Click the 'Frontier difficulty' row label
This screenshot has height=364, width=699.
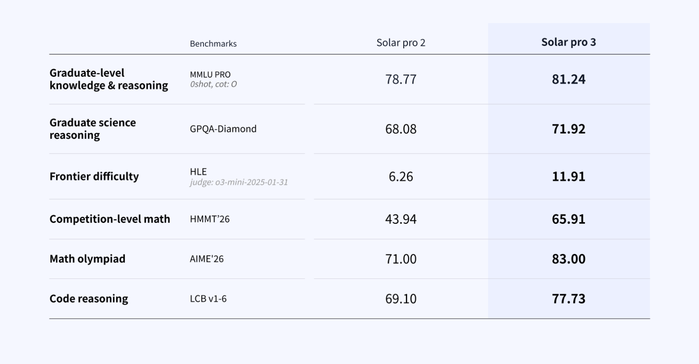point(94,176)
